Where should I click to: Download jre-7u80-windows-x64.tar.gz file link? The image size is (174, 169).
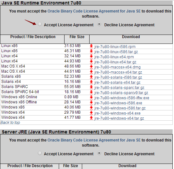pos(119,118)
